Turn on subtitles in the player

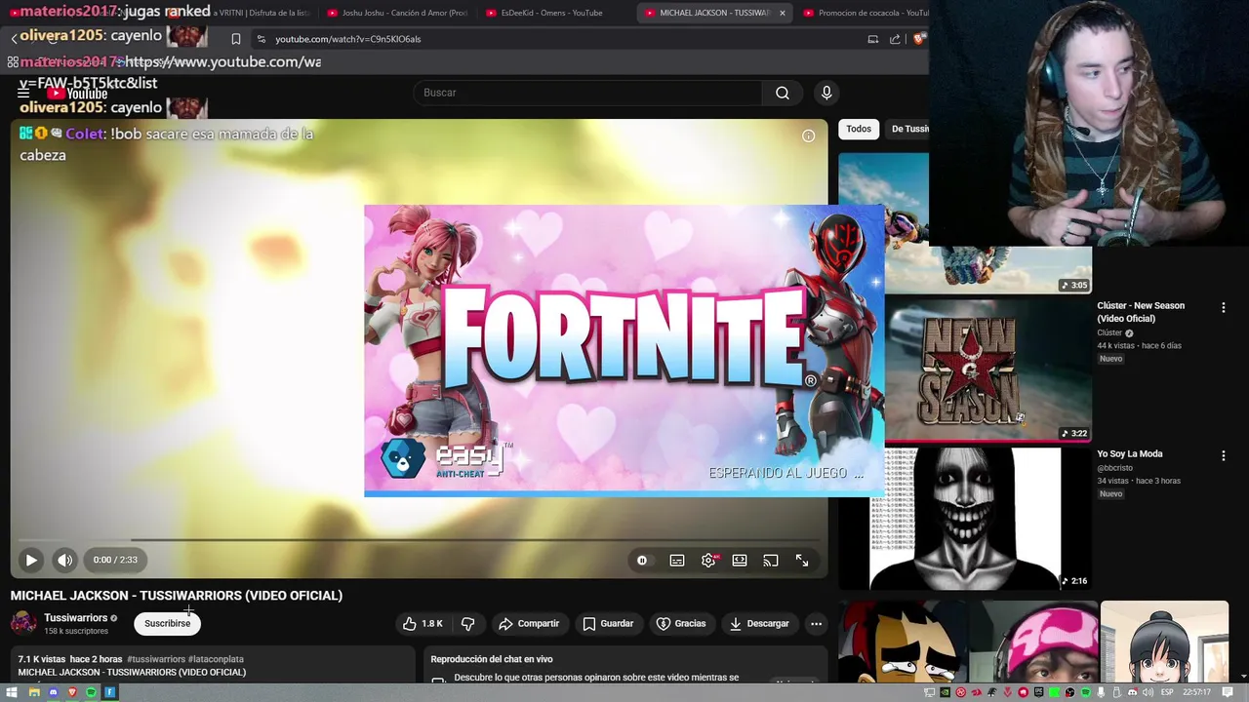click(677, 561)
